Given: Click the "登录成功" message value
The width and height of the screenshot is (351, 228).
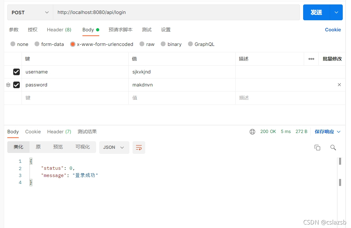Looking at the screenshot, I should coord(85,175).
